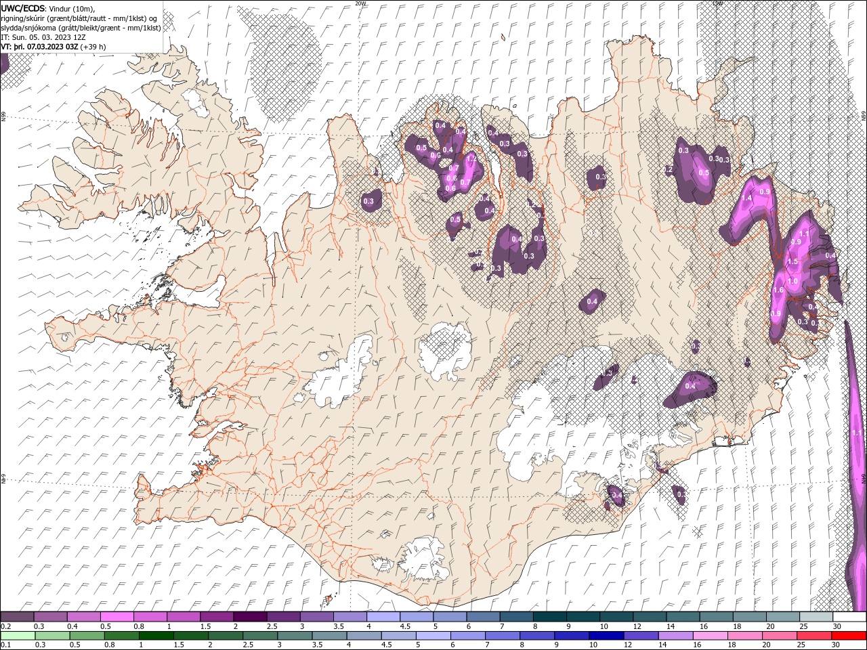This screenshot has height=650, width=867.
Task: Click the title text 'UWC/ECDS: Vindur (10m)'
Action: (48, 8)
